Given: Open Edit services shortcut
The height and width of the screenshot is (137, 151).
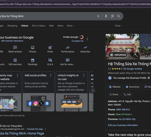Looking at the screenshot, I should (15, 62).
